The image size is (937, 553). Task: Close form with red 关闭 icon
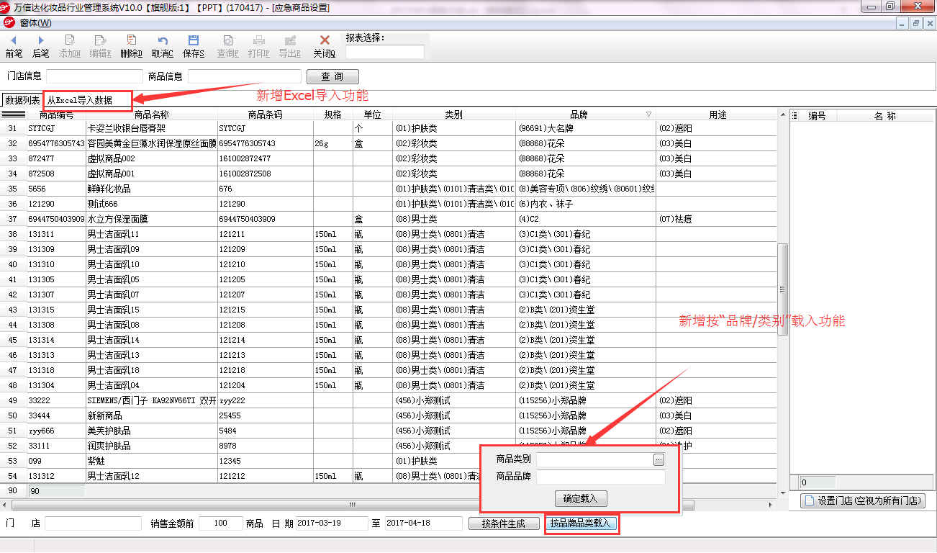pyautogui.click(x=325, y=47)
